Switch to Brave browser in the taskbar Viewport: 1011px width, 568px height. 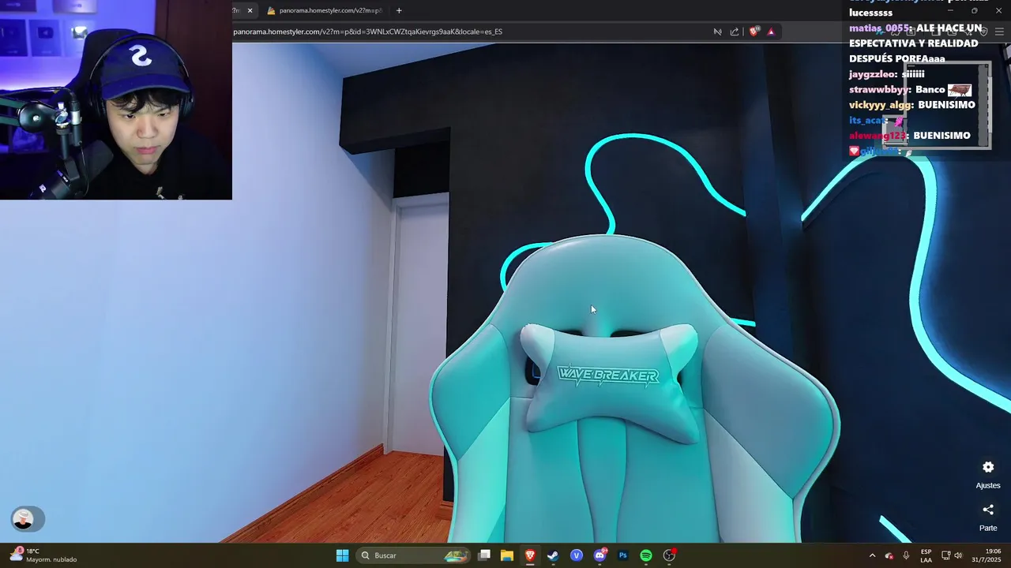(530, 555)
